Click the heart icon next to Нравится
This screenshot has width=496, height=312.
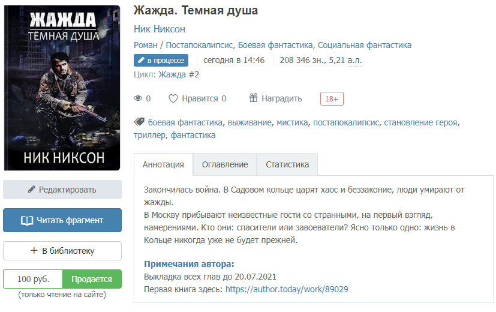tap(173, 99)
